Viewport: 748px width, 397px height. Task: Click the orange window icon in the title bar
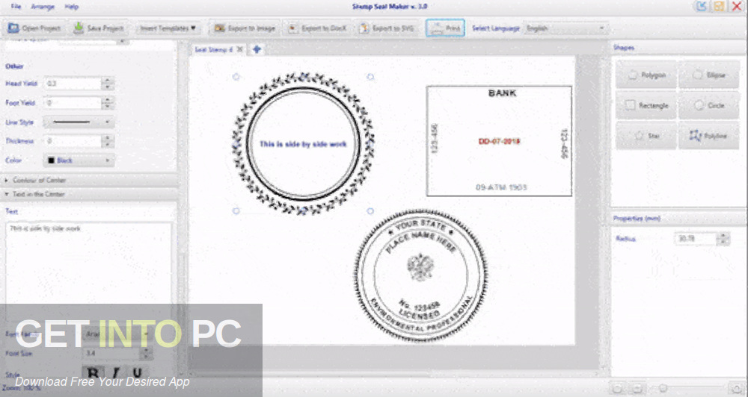coord(718,6)
